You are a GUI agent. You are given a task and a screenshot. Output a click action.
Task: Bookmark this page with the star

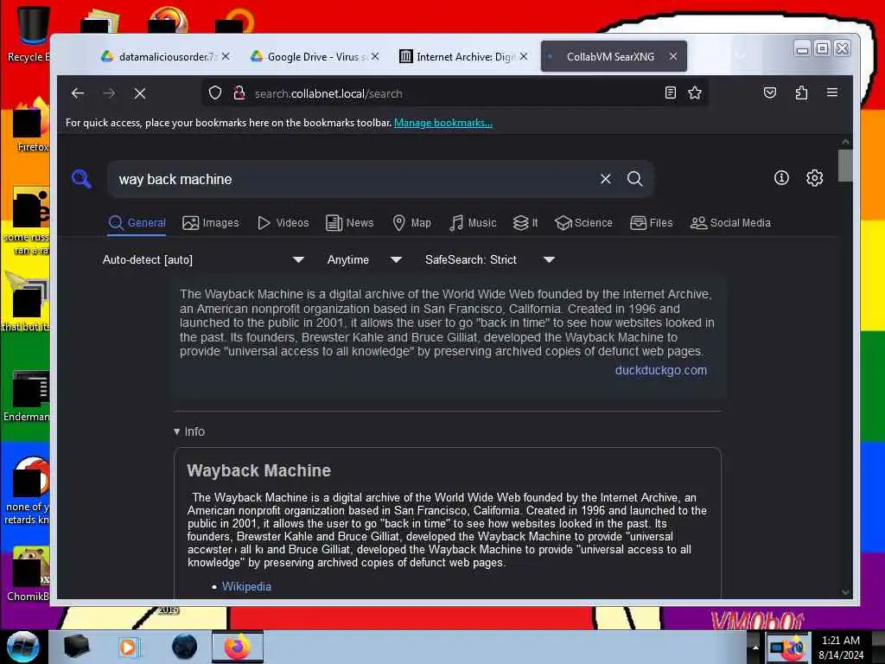click(695, 93)
